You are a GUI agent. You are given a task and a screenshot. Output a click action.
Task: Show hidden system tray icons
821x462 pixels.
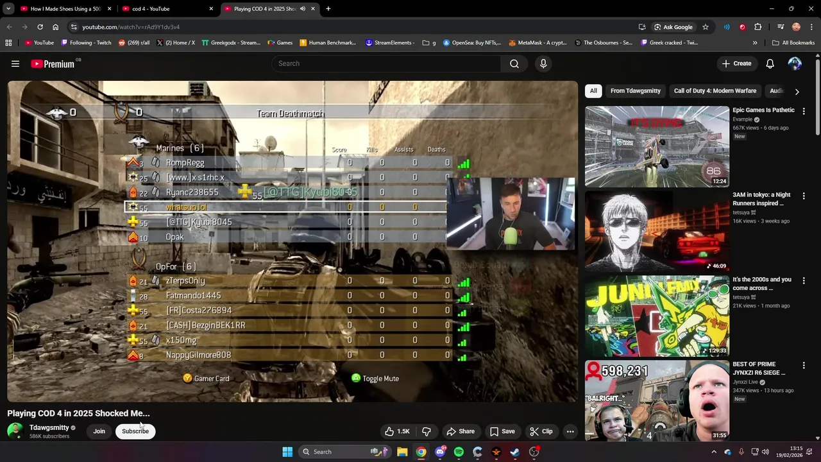(x=714, y=452)
